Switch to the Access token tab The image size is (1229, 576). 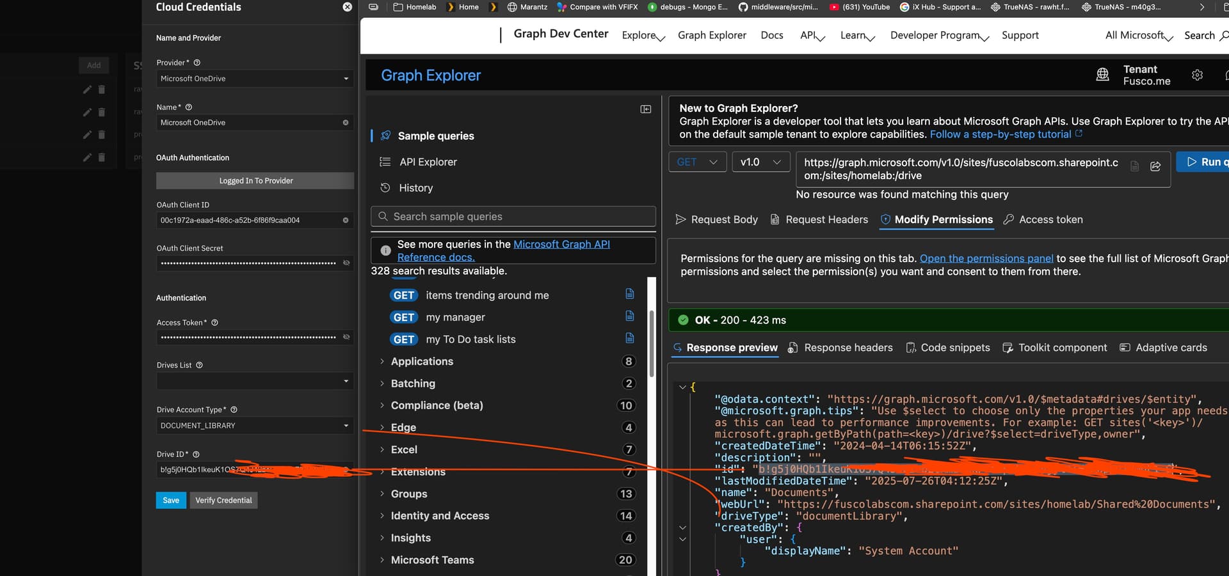coord(1043,220)
